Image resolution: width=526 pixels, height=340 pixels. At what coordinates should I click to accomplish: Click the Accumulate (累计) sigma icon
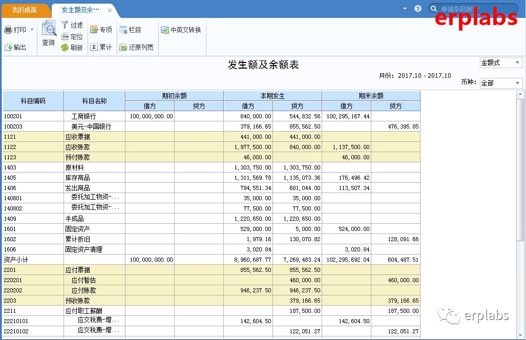click(94, 47)
